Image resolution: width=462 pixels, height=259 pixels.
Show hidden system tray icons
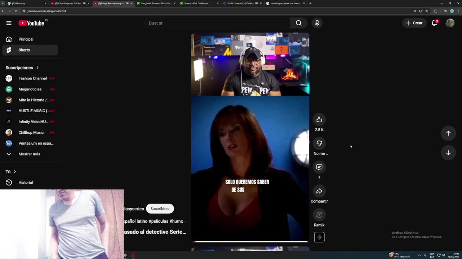point(419,255)
